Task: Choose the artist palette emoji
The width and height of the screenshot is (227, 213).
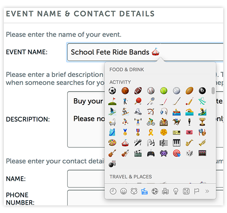Action: tap(112, 143)
